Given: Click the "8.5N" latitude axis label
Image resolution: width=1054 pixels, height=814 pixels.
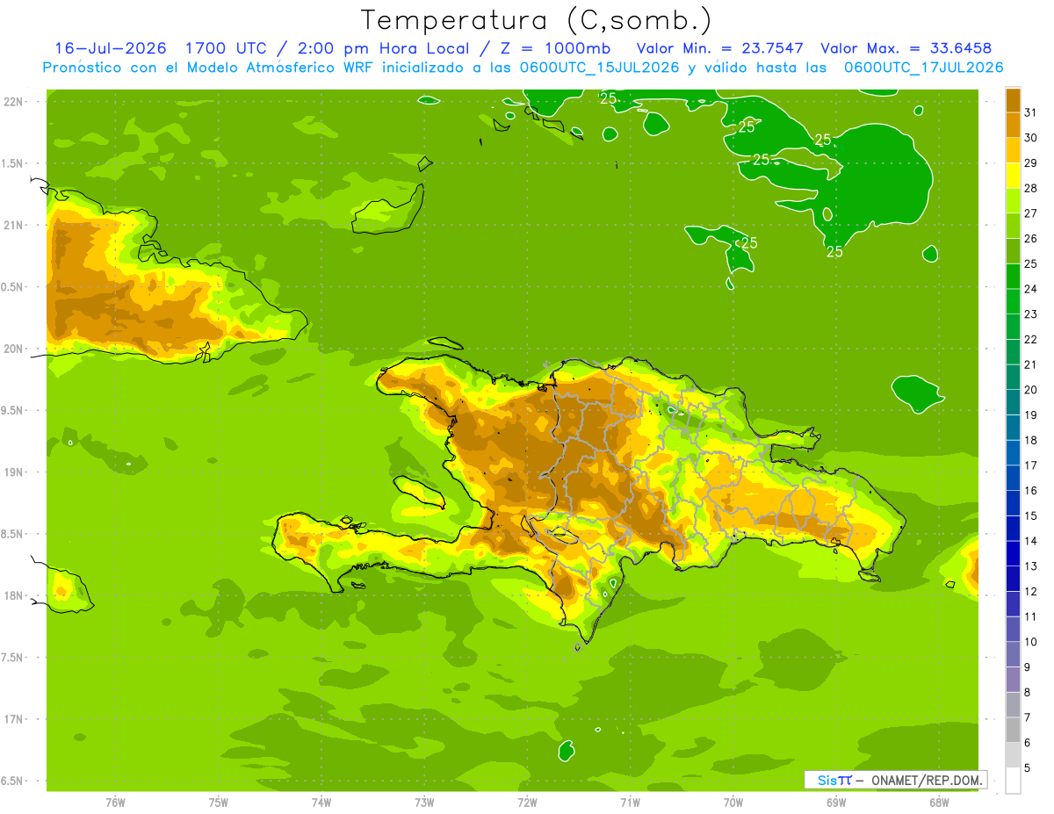Looking at the screenshot, I should (x=13, y=534).
